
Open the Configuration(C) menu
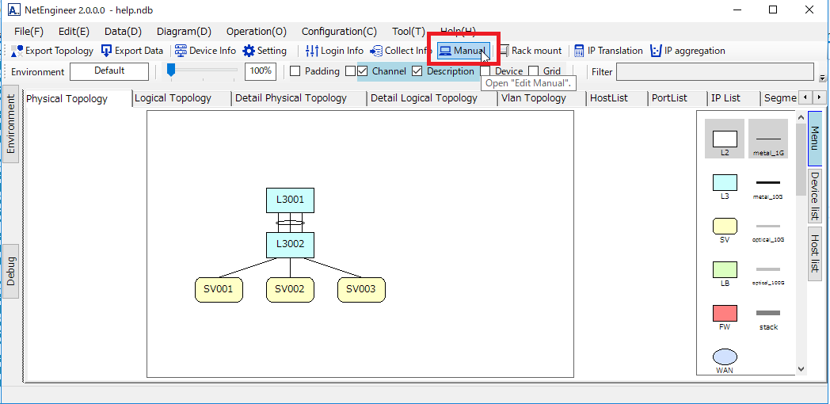tap(339, 31)
